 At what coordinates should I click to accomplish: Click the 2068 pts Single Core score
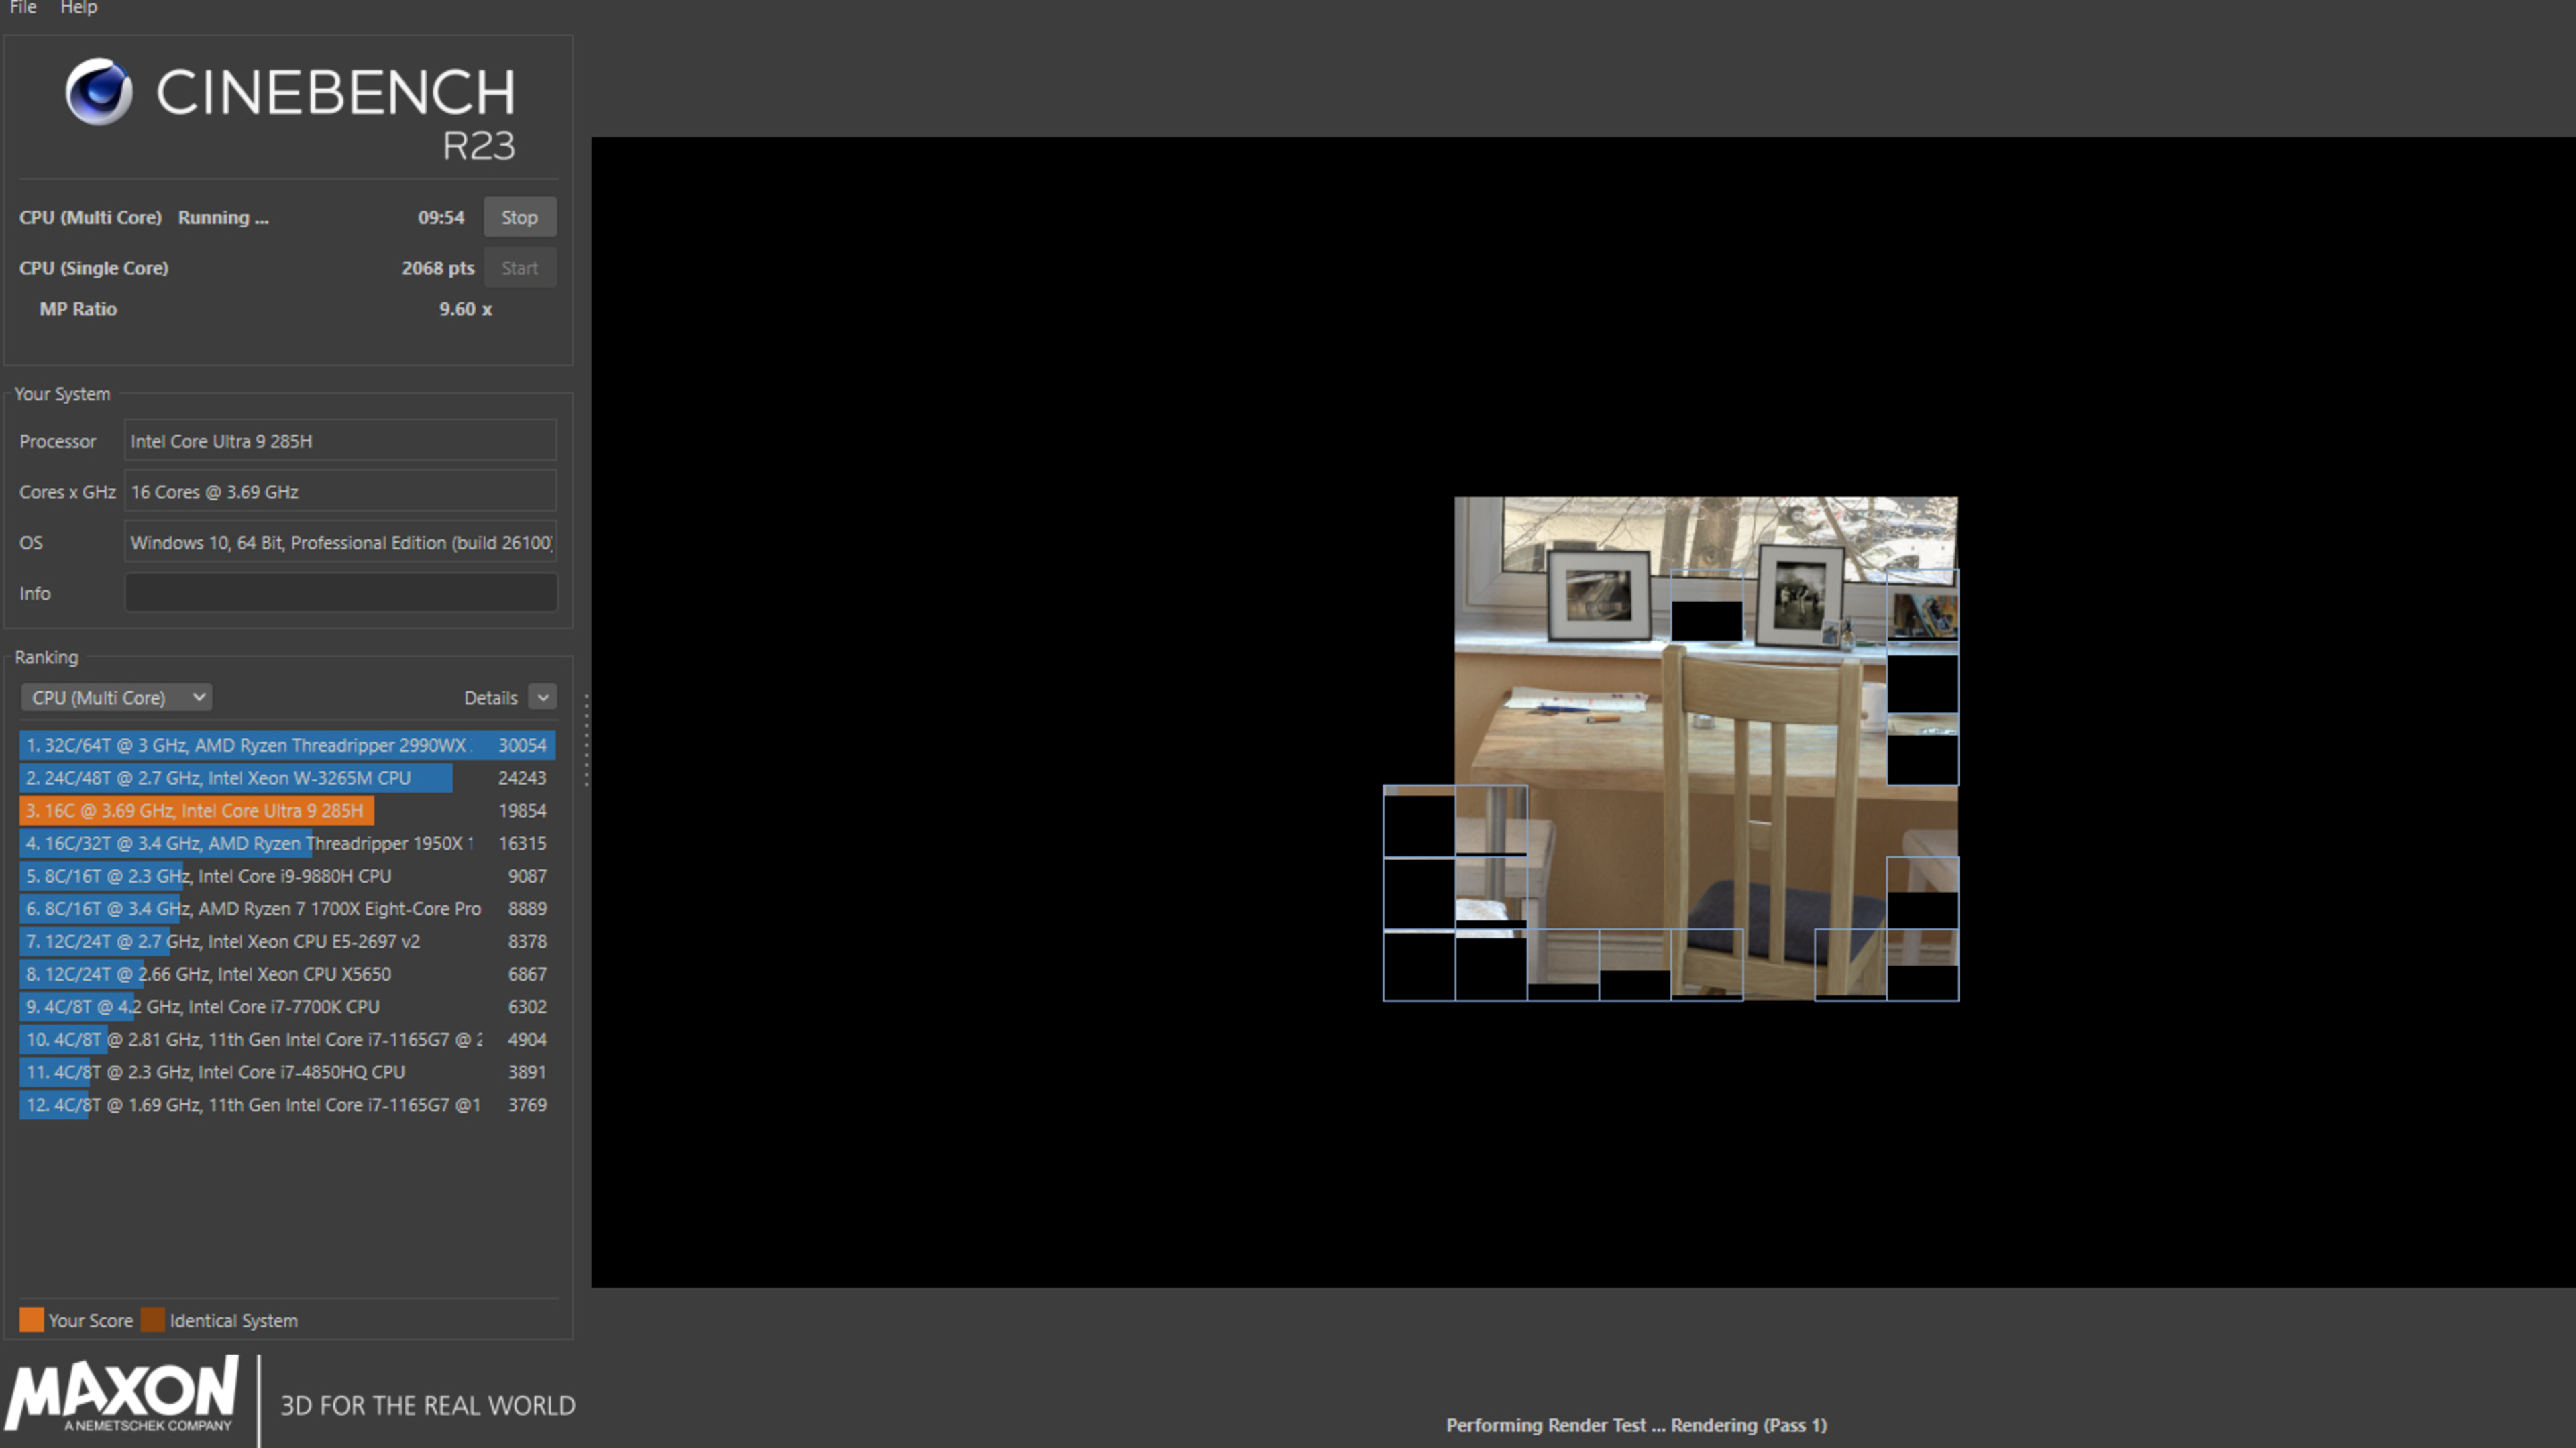(x=438, y=268)
